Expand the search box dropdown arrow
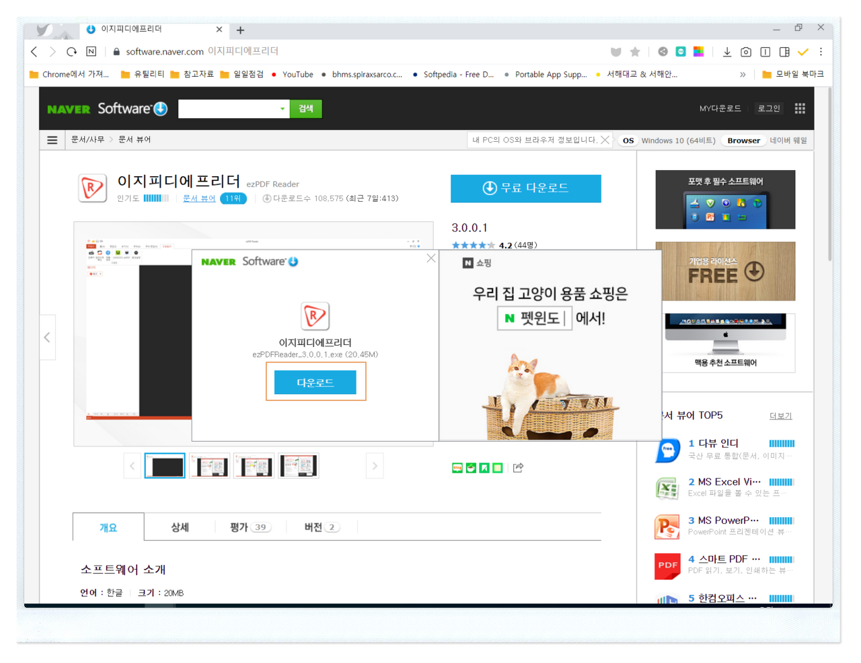861x663 pixels. pyautogui.click(x=283, y=108)
